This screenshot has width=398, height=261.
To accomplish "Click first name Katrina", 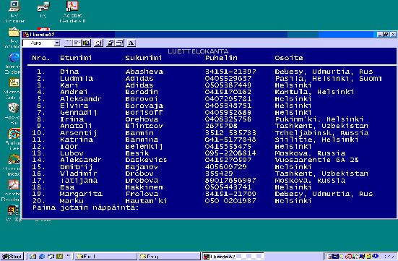I will pos(77,140).
